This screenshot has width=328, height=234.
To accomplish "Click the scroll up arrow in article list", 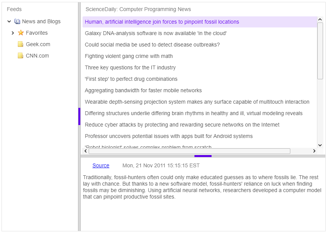I will coord(320,19).
